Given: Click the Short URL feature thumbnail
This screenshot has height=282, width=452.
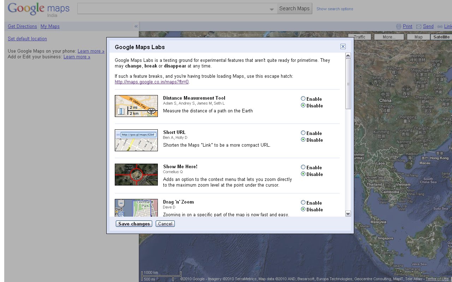Looking at the screenshot, I should [x=136, y=140].
